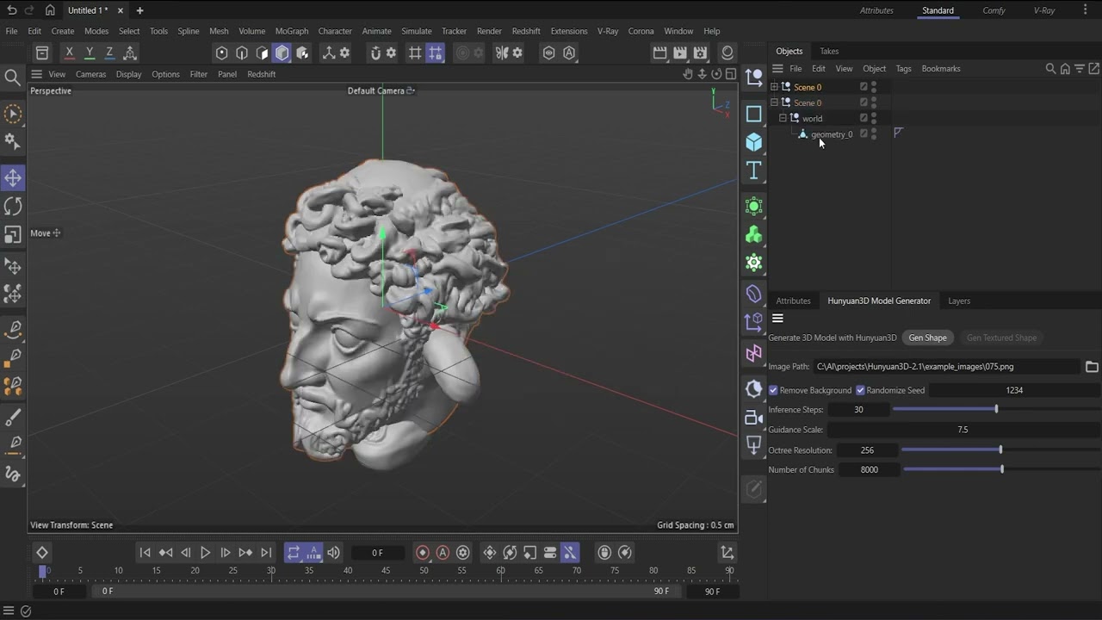Click the Object Manager search icon

tap(1050, 69)
